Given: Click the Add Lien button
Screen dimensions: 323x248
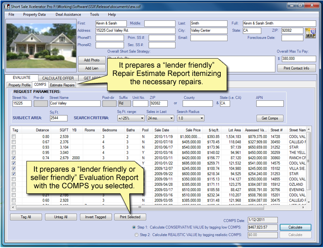Looking at the screenshot, I should 92,68.
